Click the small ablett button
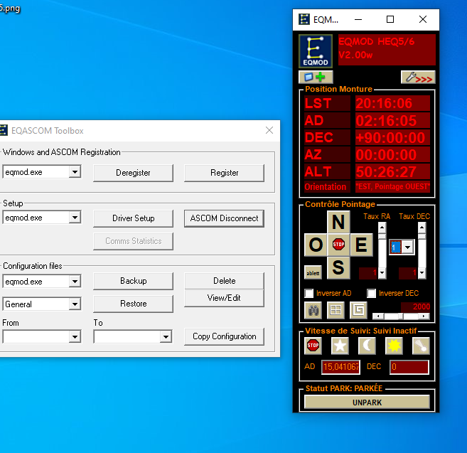Image resolution: width=467 pixels, height=453 pixels. click(x=313, y=272)
